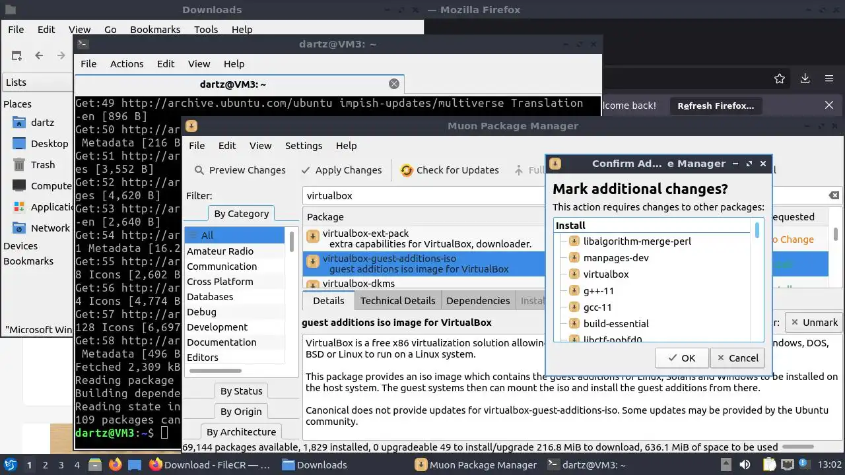Select the Amateur Radio category
Screen dimensions: 845x475
(234, 251)
